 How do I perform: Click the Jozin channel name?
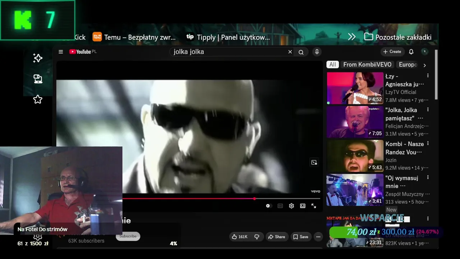tap(391, 160)
